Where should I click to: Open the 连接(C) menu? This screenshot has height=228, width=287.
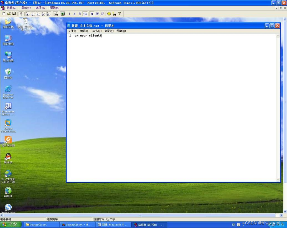click(12, 8)
